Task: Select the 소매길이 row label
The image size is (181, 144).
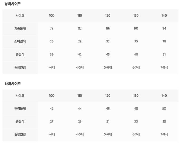Action: click(20, 42)
